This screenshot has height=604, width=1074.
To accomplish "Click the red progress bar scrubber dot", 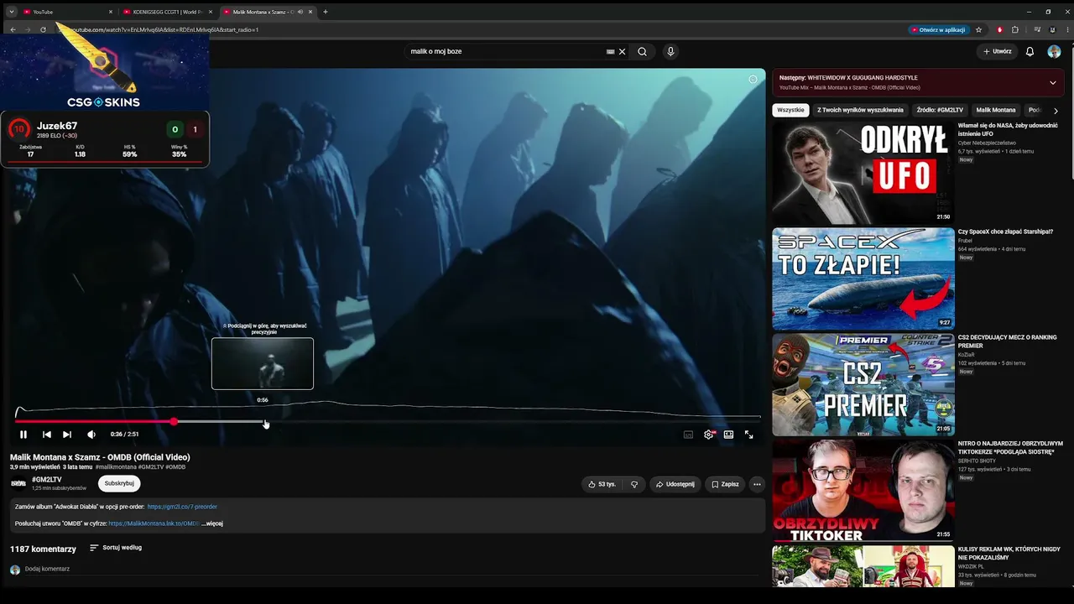I will point(174,421).
